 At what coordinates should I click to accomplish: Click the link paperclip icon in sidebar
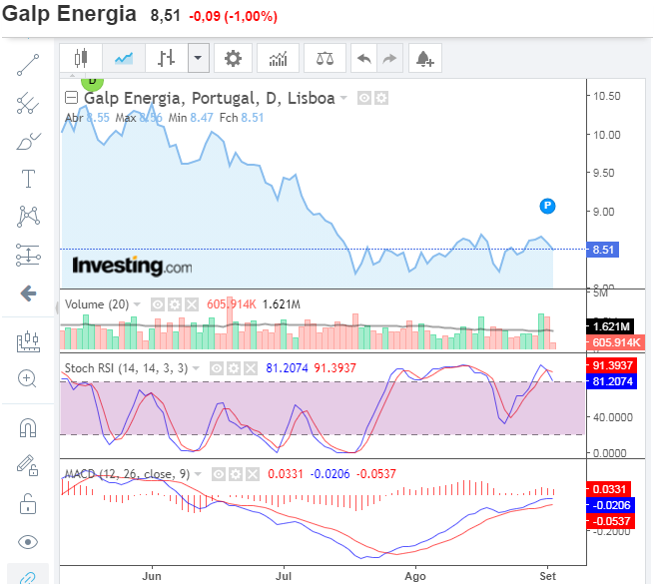28,578
